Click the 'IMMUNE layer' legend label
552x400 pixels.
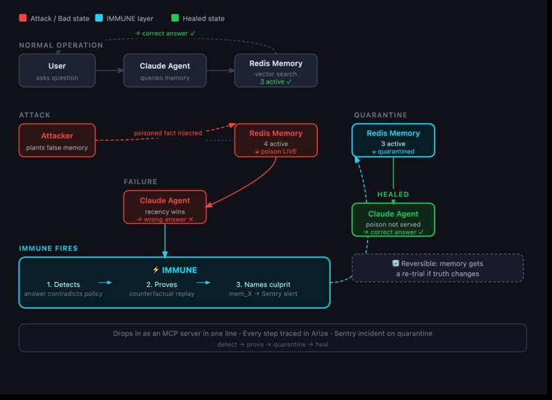coord(130,18)
